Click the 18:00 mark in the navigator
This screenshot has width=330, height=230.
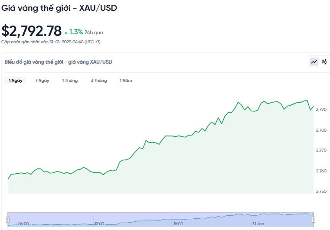pos(178,224)
